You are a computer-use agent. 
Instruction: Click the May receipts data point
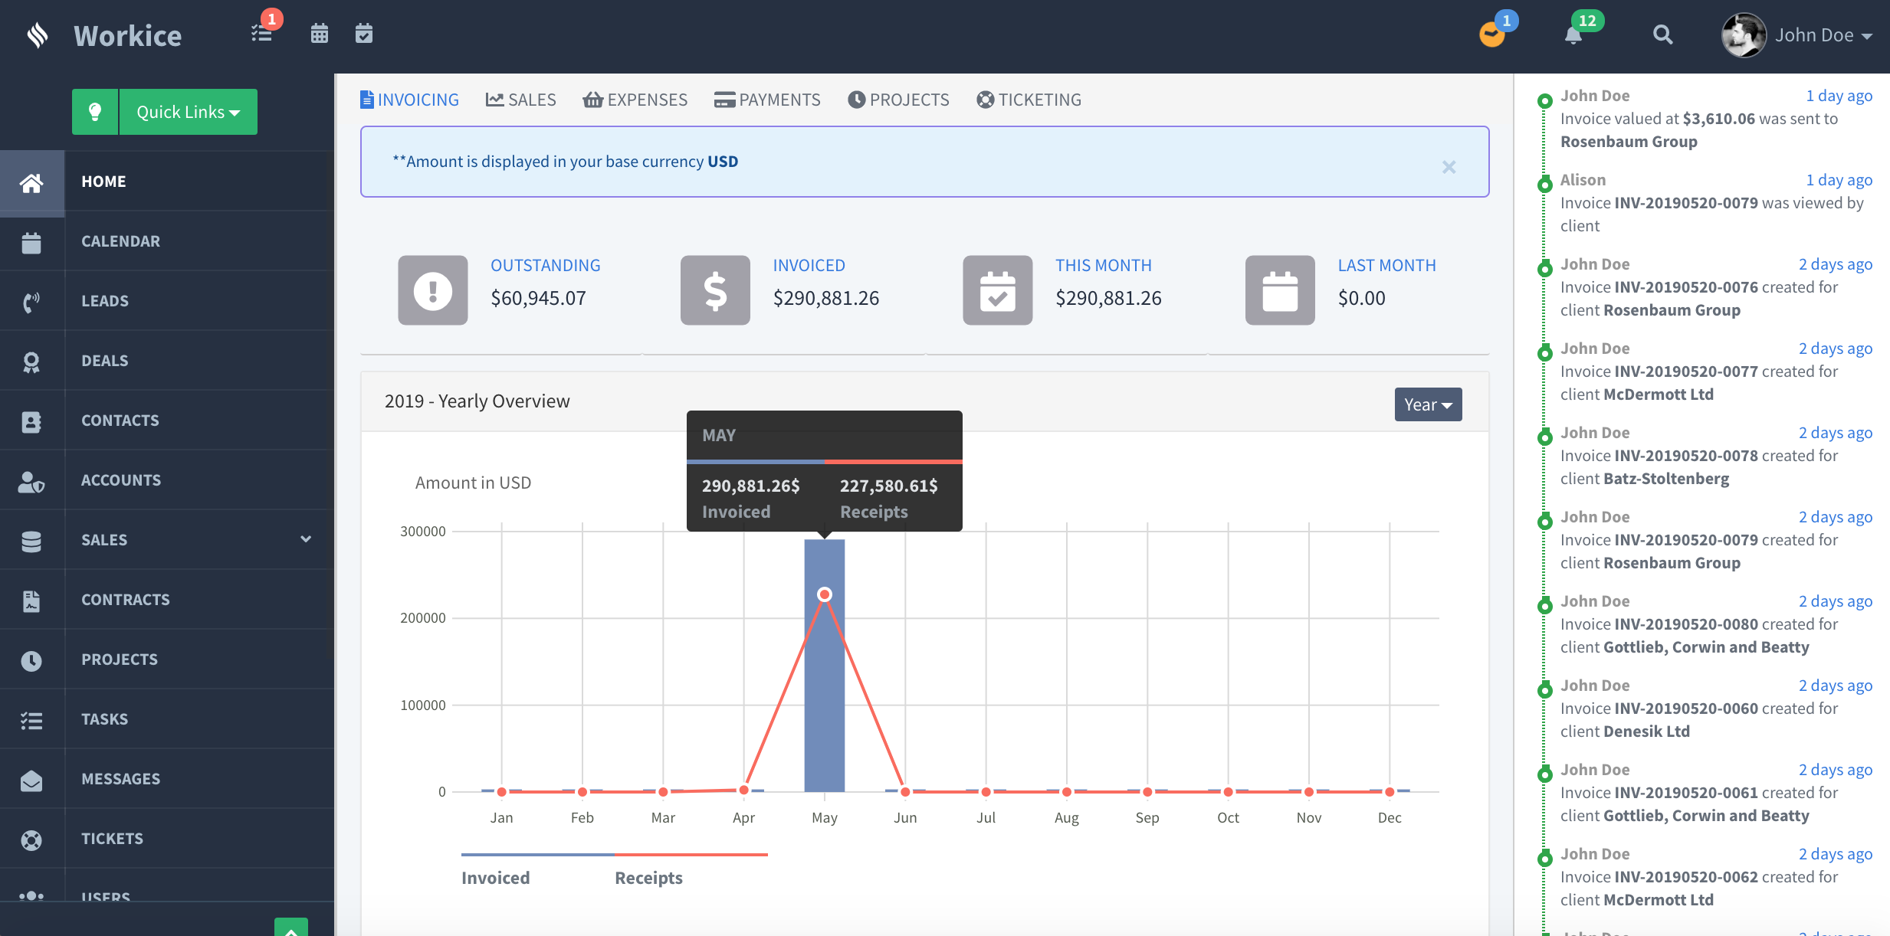(825, 594)
